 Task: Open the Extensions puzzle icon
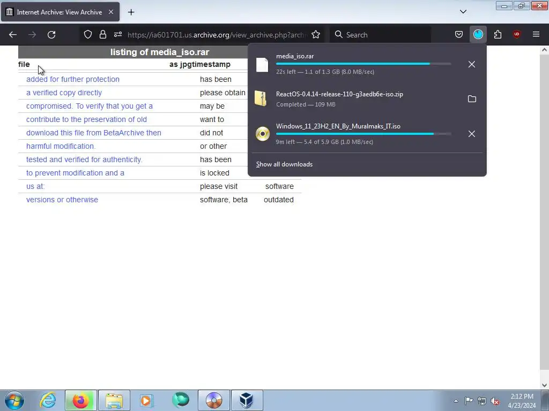(498, 34)
